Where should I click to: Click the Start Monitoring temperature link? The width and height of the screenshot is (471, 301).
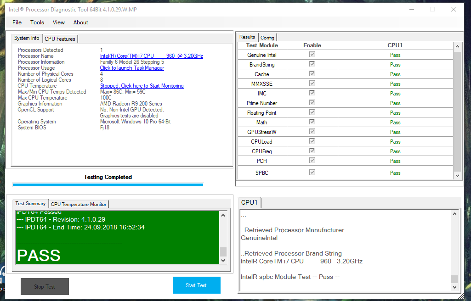(x=142, y=86)
